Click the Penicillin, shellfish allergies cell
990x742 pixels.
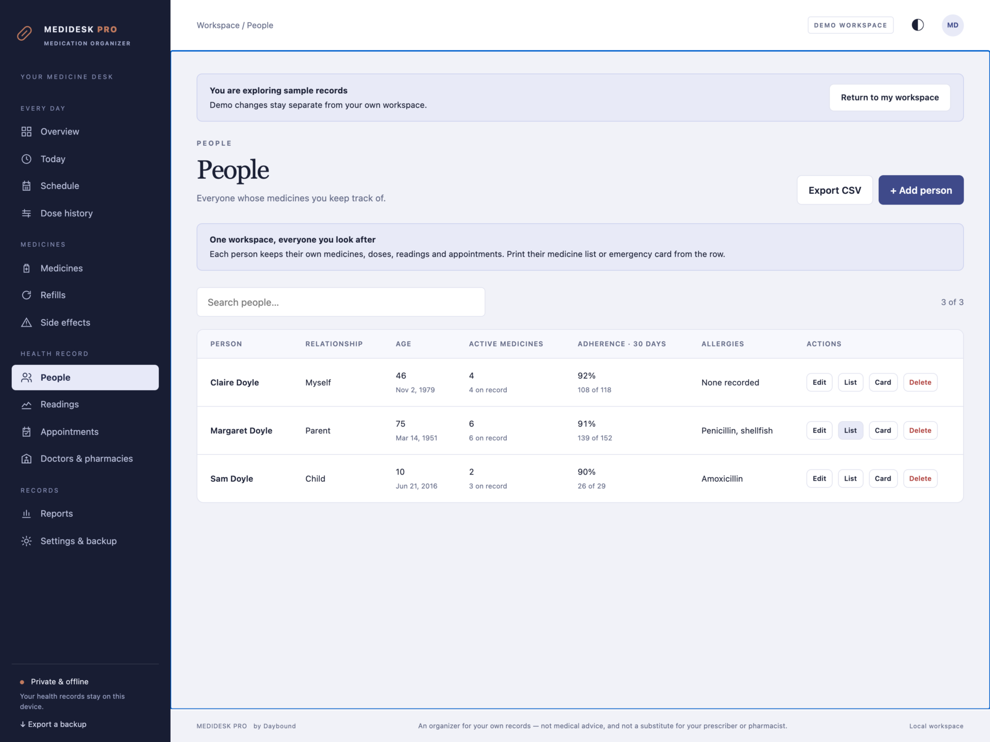tap(737, 431)
